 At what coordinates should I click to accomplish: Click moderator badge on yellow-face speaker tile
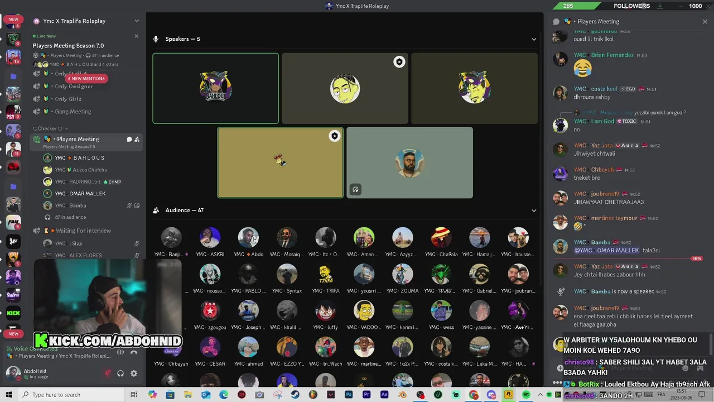(399, 62)
